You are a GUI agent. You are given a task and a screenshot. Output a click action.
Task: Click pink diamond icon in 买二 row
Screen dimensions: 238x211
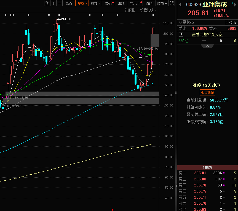[224, 179]
